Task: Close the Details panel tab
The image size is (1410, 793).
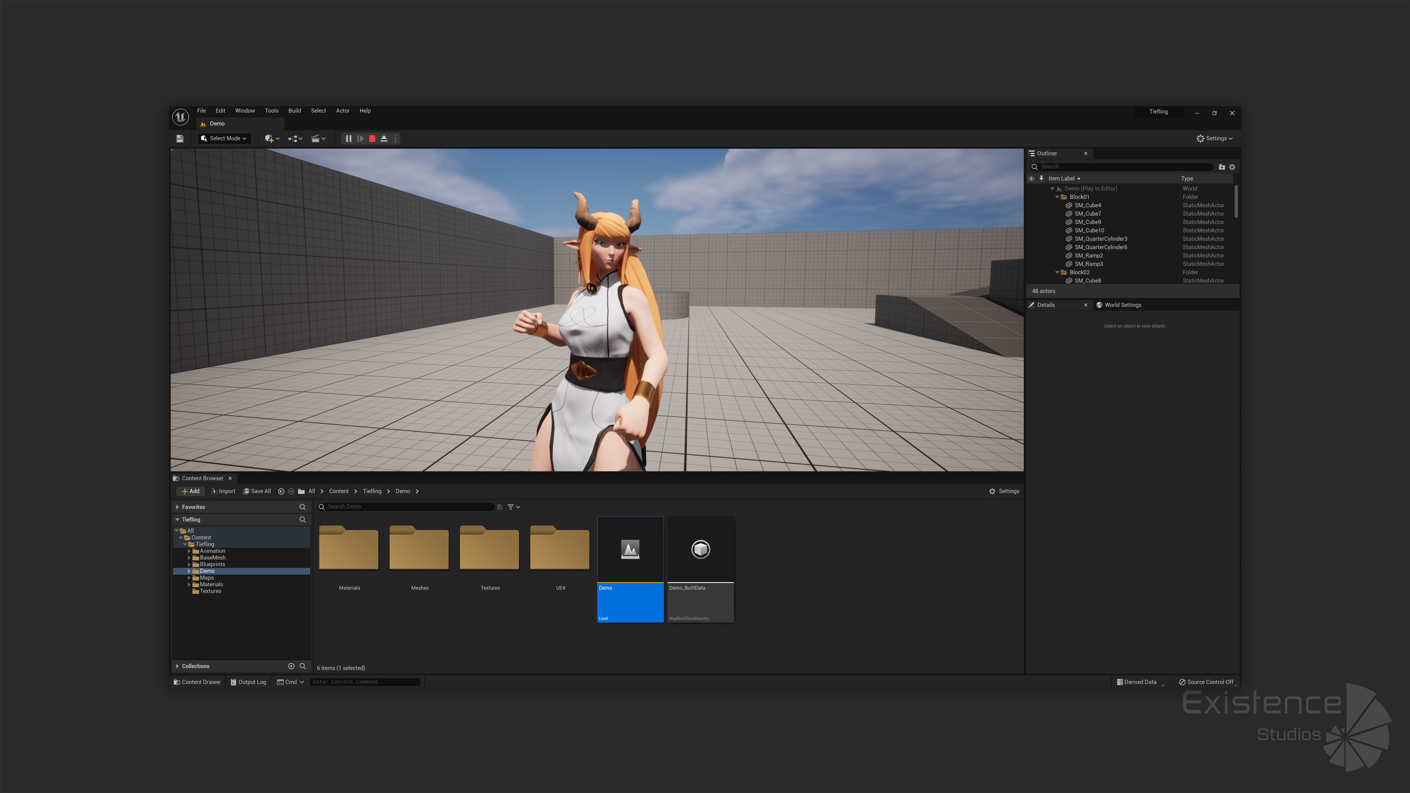Action: click(x=1086, y=305)
